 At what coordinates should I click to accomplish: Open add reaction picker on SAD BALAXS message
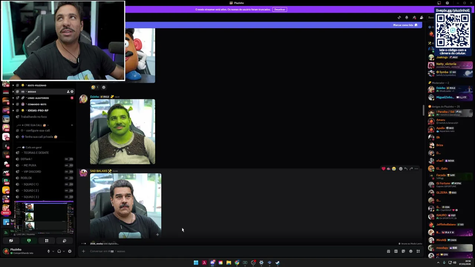tap(400, 169)
